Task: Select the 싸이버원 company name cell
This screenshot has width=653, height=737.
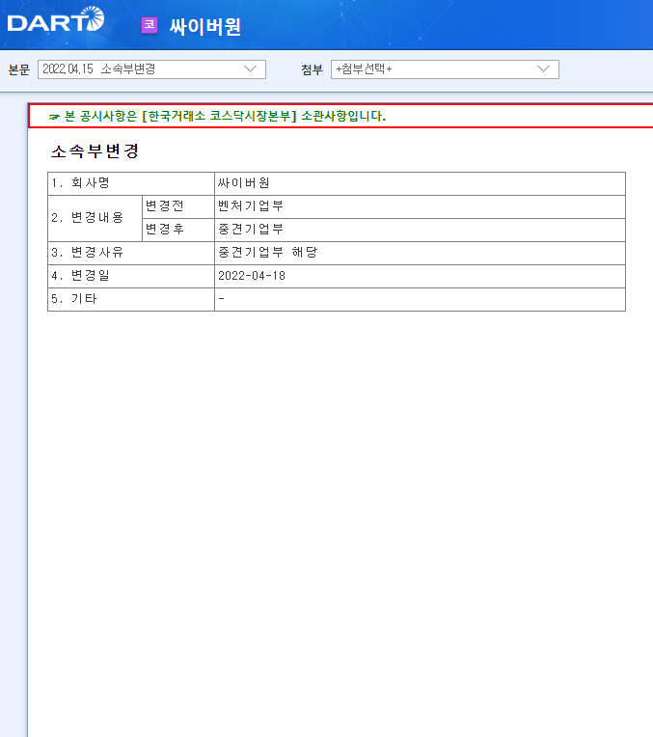Action: point(420,184)
